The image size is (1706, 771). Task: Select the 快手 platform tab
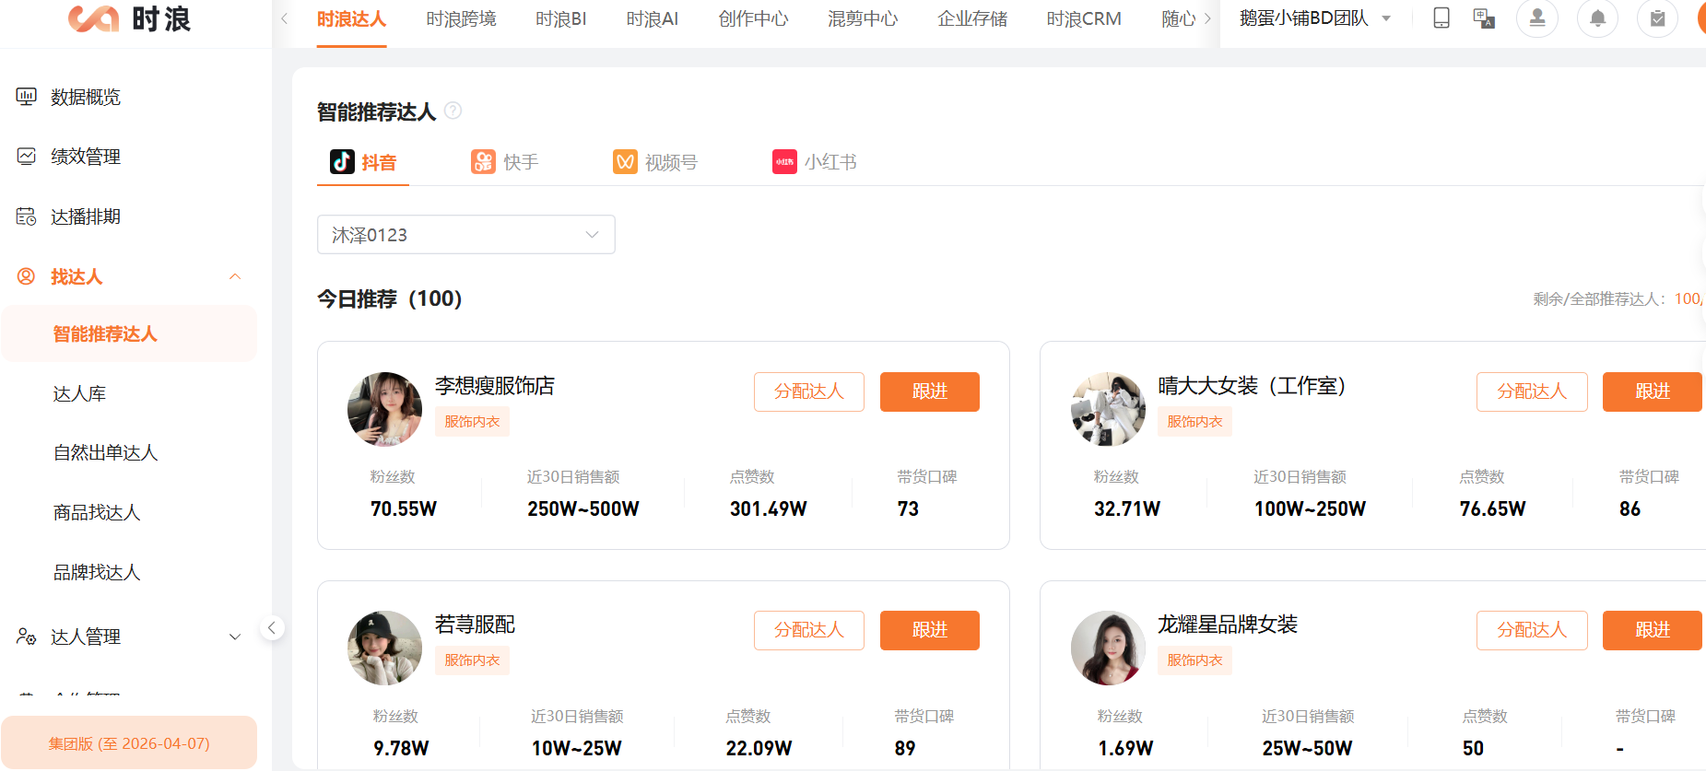click(504, 162)
